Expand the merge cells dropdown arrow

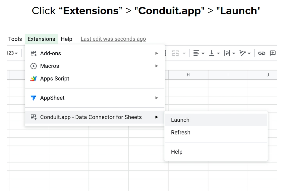[x=184, y=53]
